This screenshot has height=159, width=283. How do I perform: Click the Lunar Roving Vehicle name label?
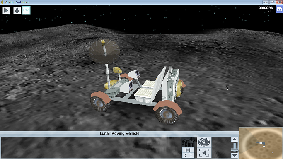119,134
